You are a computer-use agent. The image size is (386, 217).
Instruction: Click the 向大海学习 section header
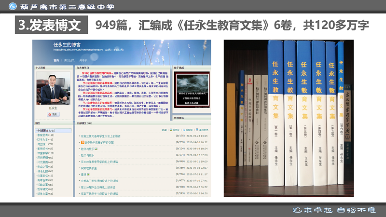pyautogui.click(x=83, y=68)
